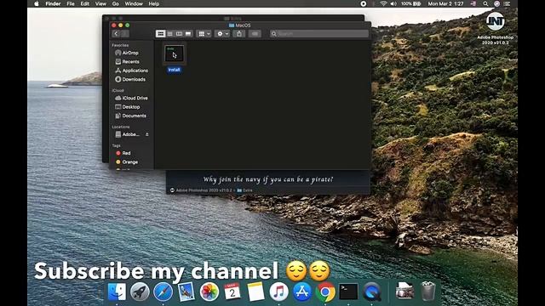Open Downloads in the sidebar
The width and height of the screenshot is (545, 306).
click(131, 79)
